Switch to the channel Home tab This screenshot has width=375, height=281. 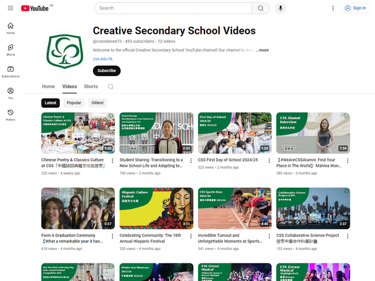click(x=48, y=87)
